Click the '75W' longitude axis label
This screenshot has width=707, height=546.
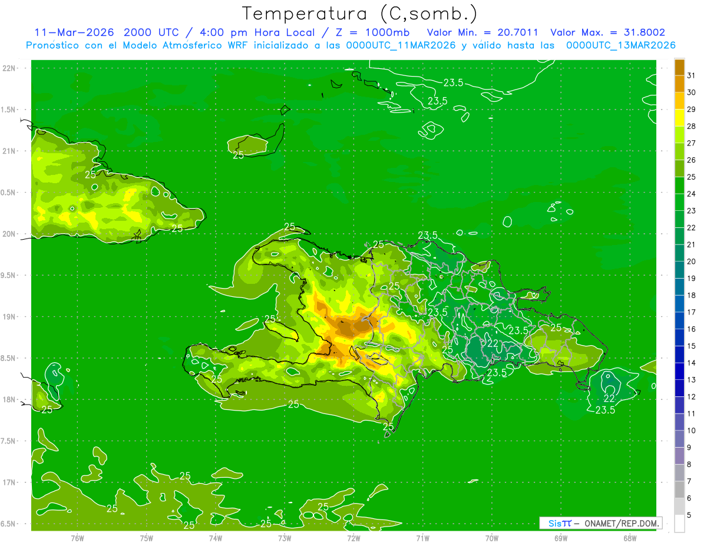coord(147,538)
